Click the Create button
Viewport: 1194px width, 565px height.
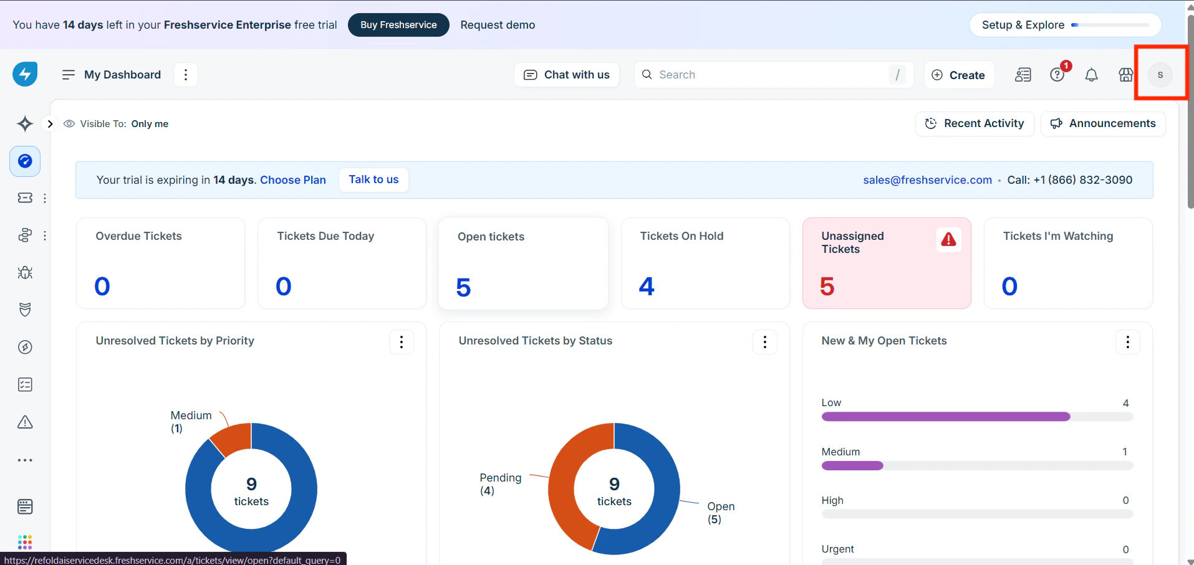[958, 75]
